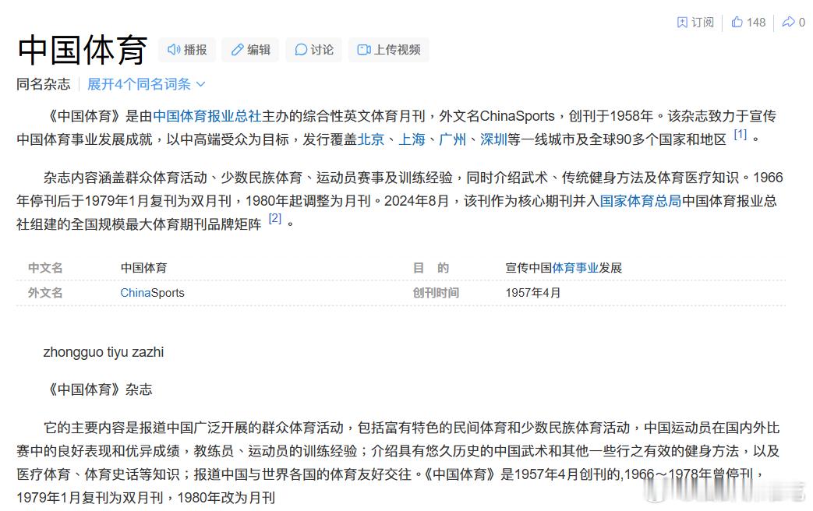This screenshot has height=511, width=813.
Task: Open the 讨论 speech bubble icon
Action: pos(300,49)
